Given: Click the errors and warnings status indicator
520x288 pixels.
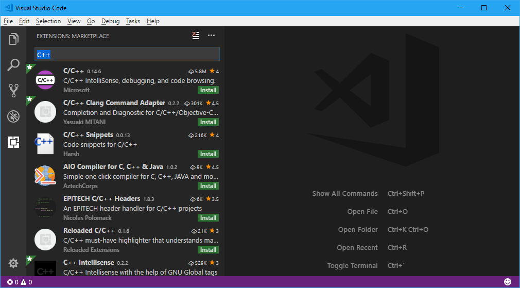Looking at the screenshot, I should point(20,282).
